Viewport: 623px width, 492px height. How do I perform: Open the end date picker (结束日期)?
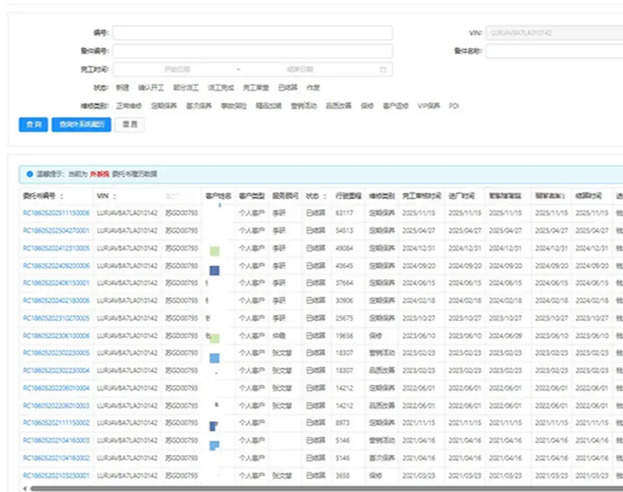pyautogui.click(x=300, y=70)
